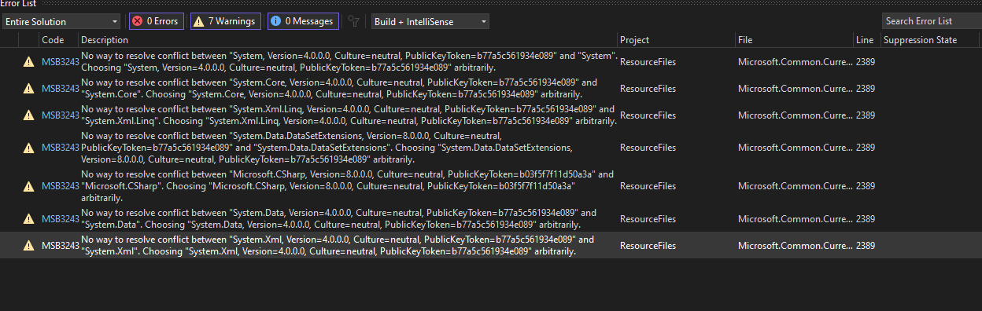
Task: Open the Entire Solution scope dropdown
Action: pyautogui.click(x=61, y=22)
